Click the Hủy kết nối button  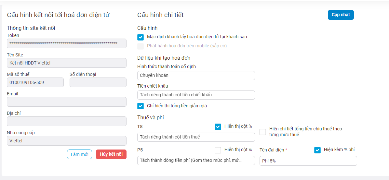coord(111,154)
